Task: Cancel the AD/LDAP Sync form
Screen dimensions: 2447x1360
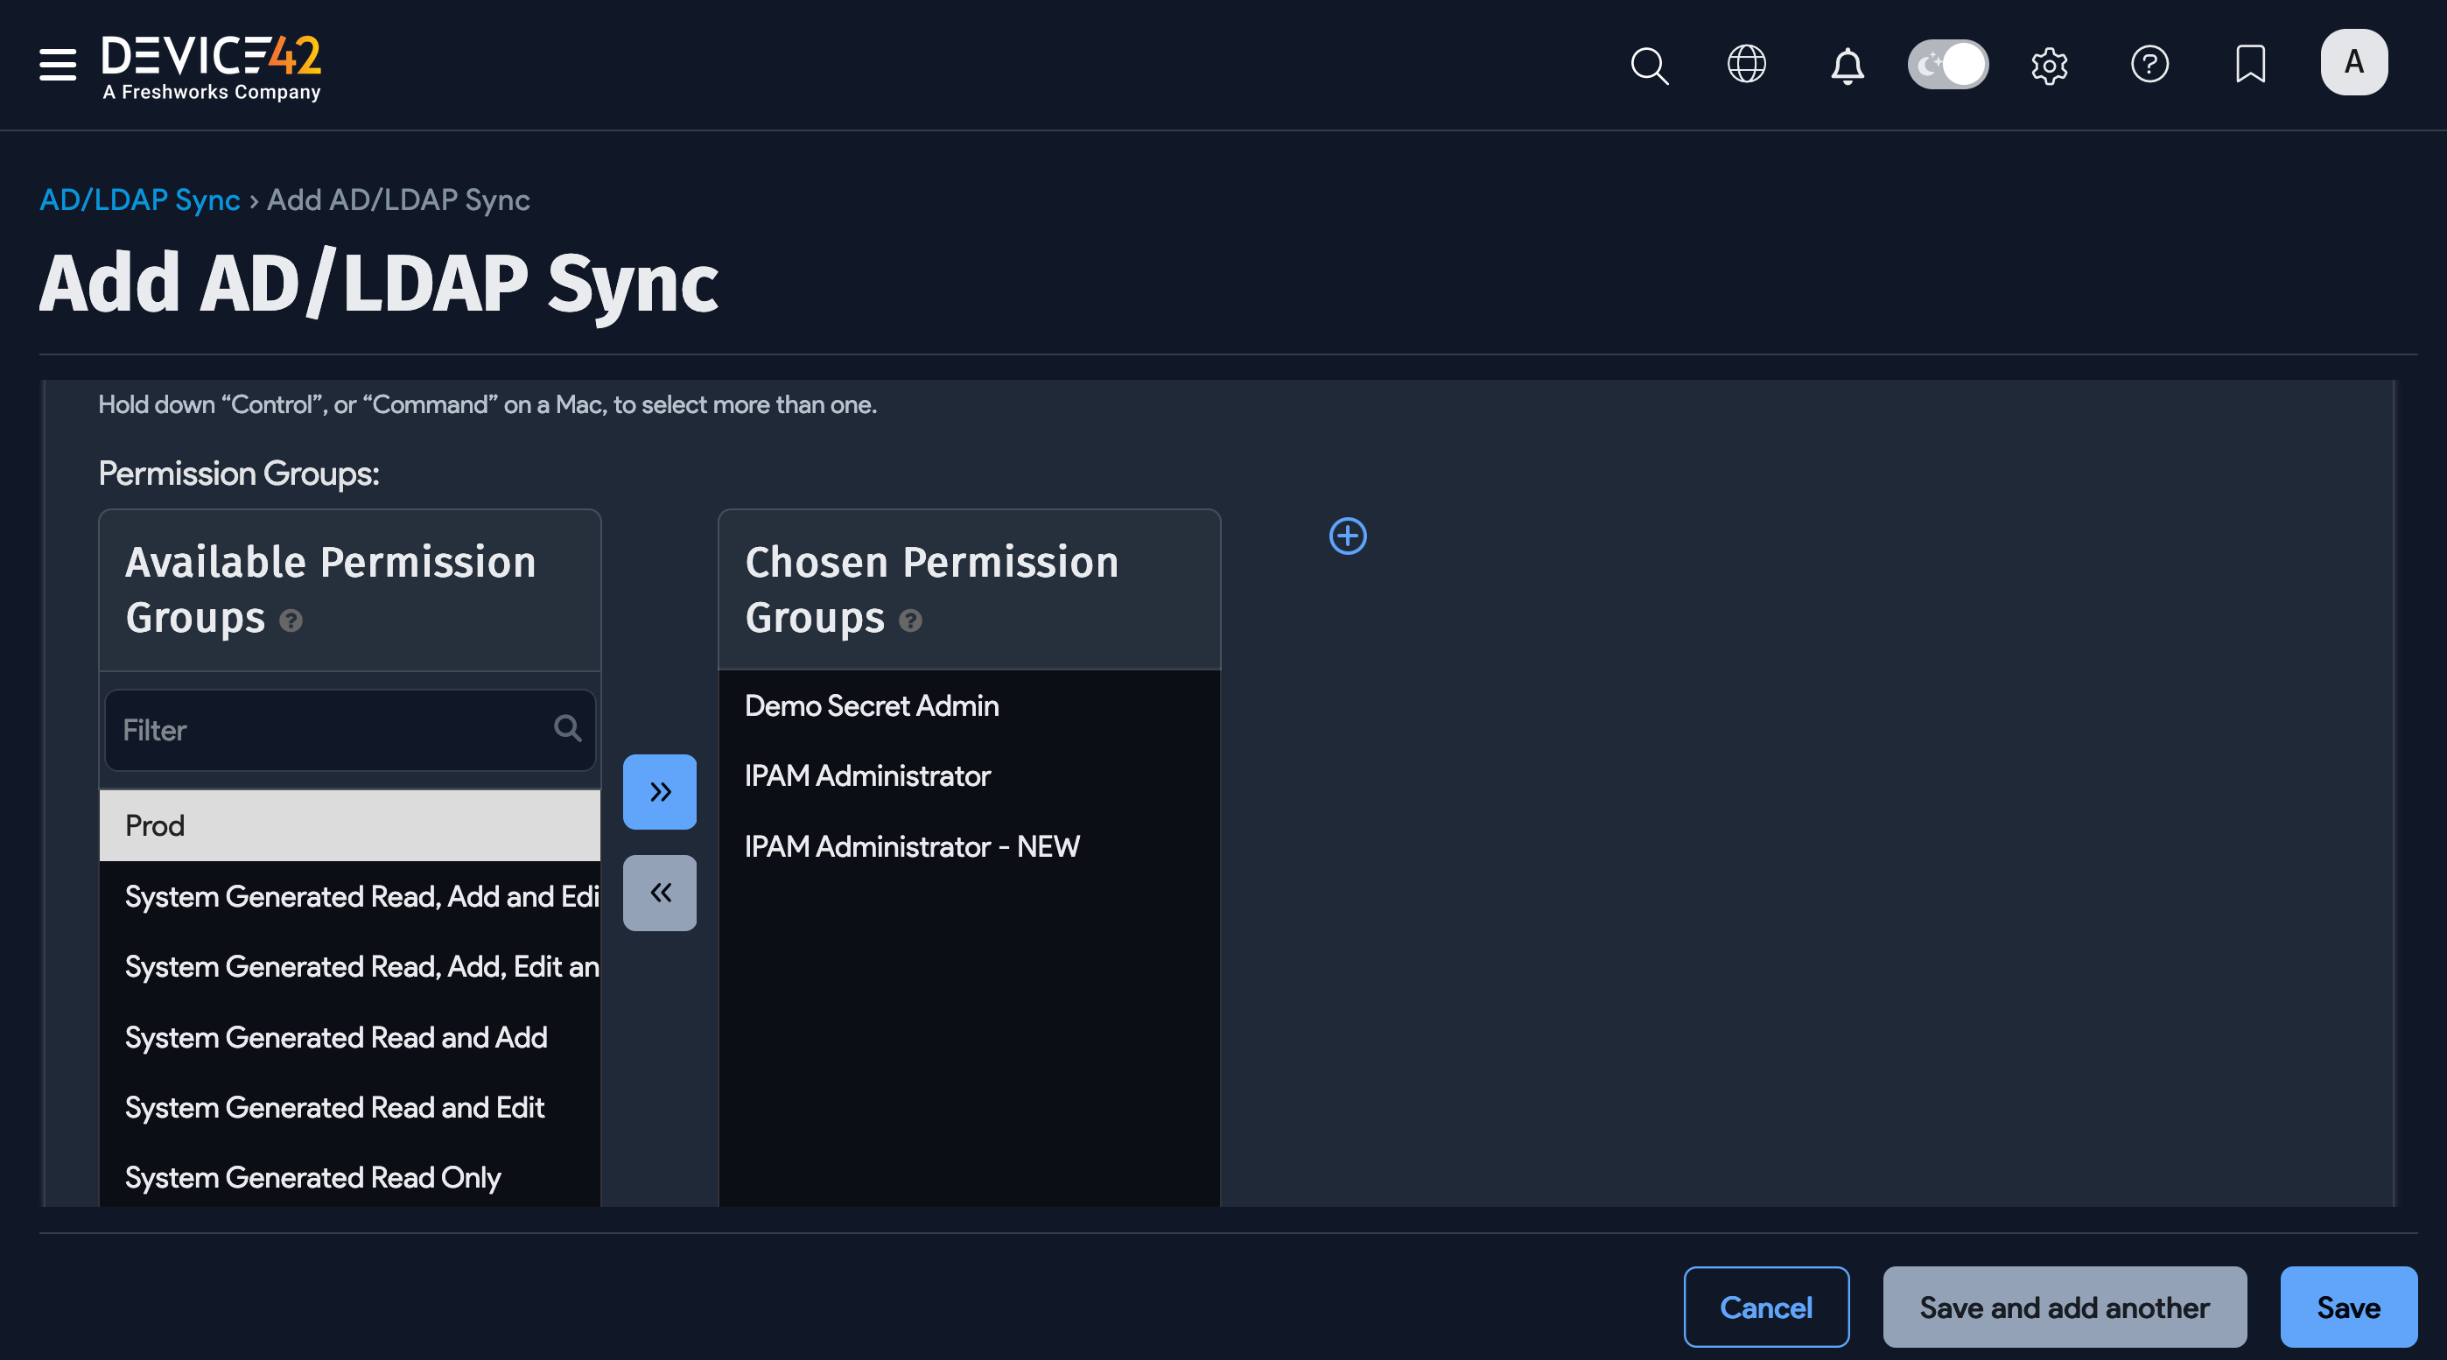Action: pyautogui.click(x=1766, y=1307)
